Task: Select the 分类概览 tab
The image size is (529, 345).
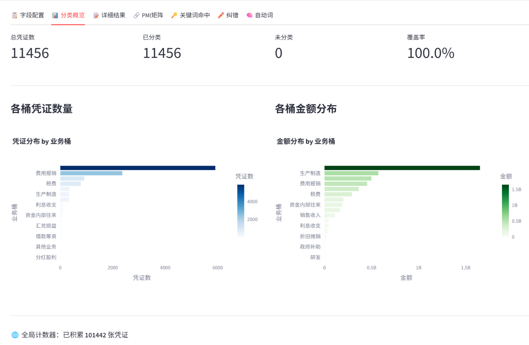Action: (x=68, y=15)
